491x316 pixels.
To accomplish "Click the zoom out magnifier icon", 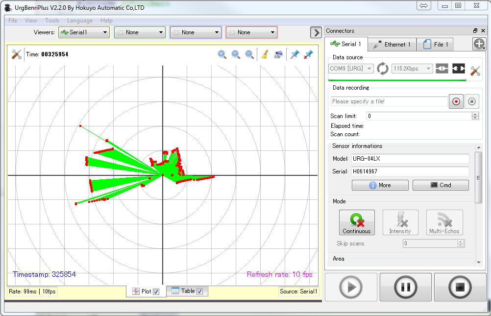I will pyautogui.click(x=236, y=54).
